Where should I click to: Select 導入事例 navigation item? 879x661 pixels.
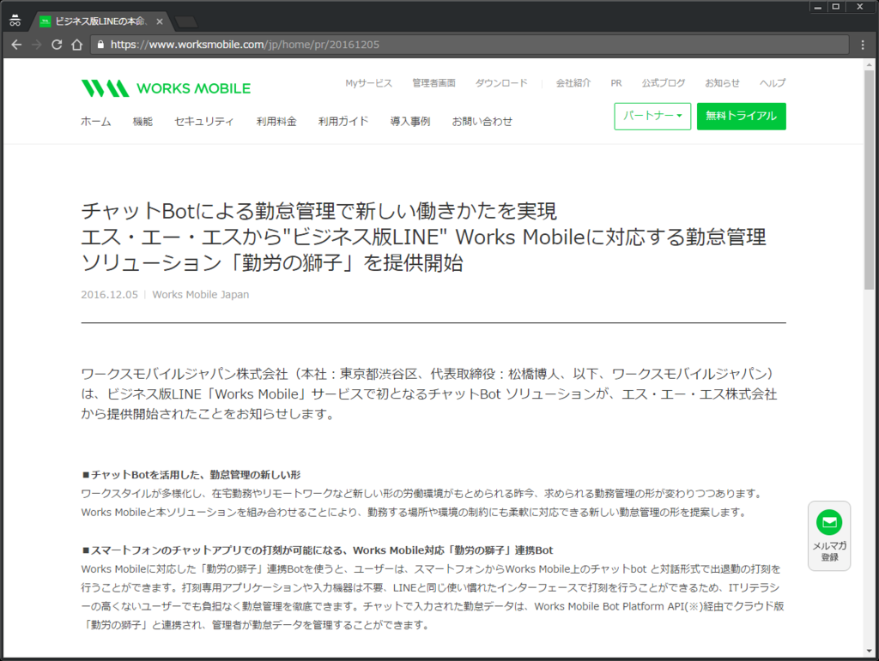coord(410,122)
